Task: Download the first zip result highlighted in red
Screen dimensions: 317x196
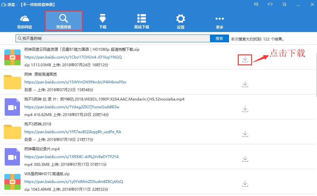Action: point(245,59)
